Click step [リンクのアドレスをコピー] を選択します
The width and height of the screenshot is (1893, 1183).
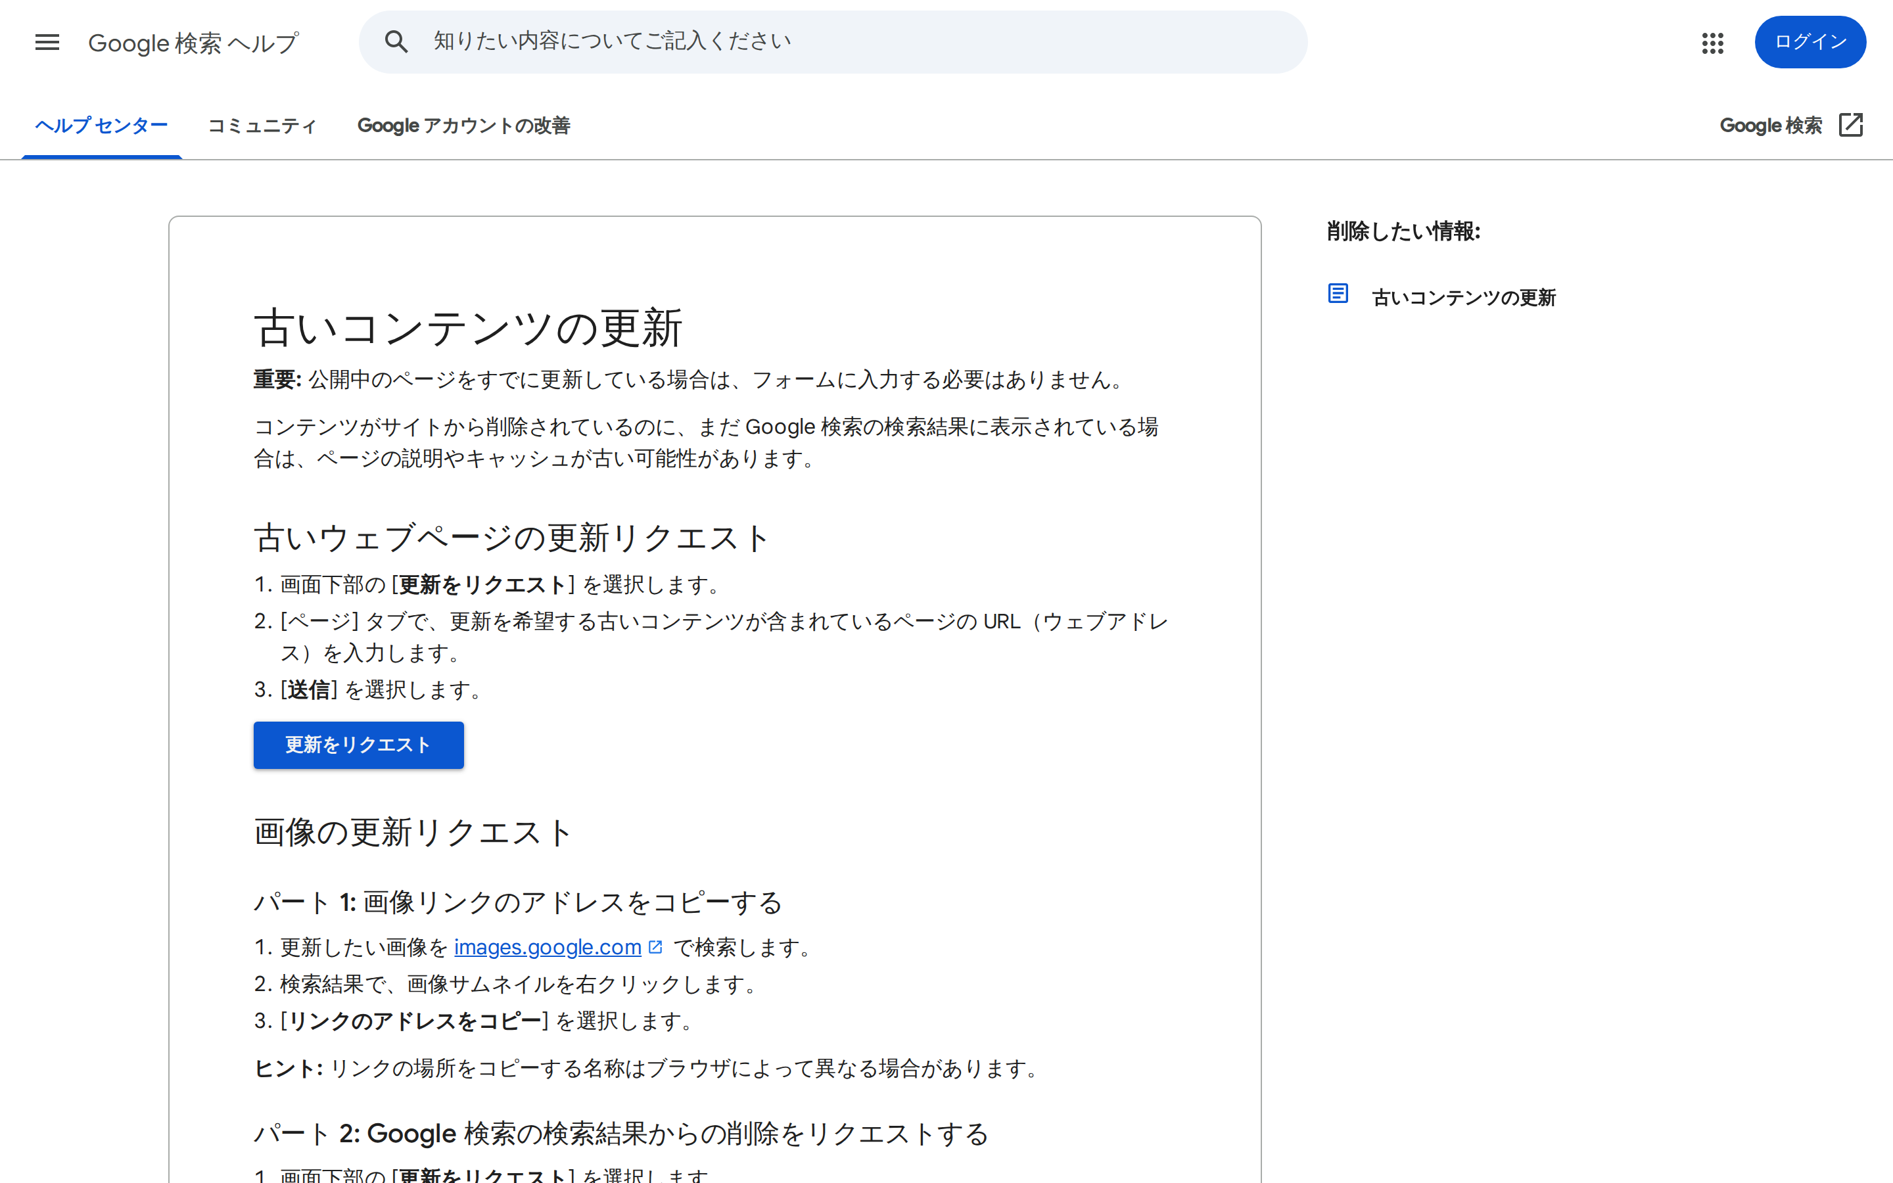point(488,1021)
